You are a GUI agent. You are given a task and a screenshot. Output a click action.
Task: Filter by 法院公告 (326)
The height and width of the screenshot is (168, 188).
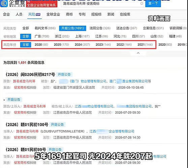click(100, 28)
